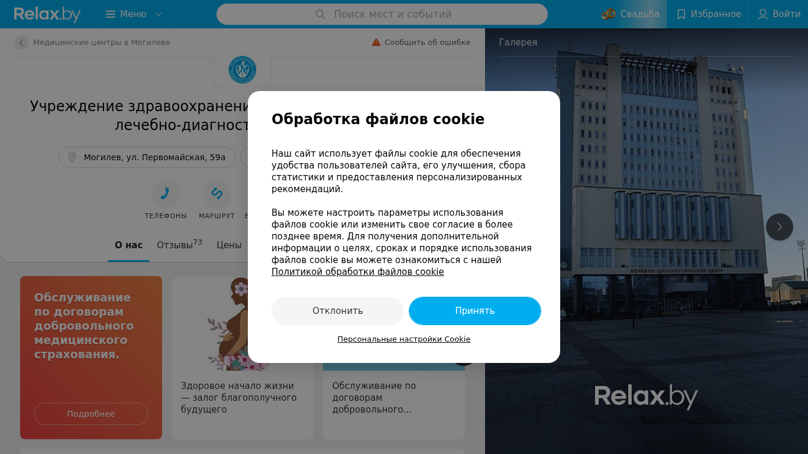The image size is (808, 454).
Task: Click the Маршрут route icon
Action: (x=217, y=194)
